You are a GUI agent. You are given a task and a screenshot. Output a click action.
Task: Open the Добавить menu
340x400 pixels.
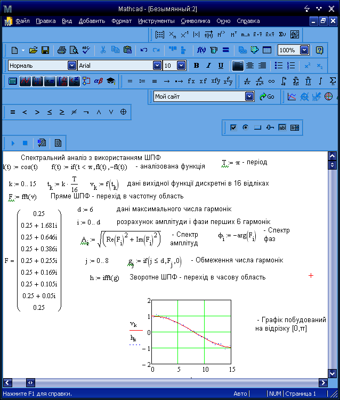pyautogui.click(x=92, y=21)
